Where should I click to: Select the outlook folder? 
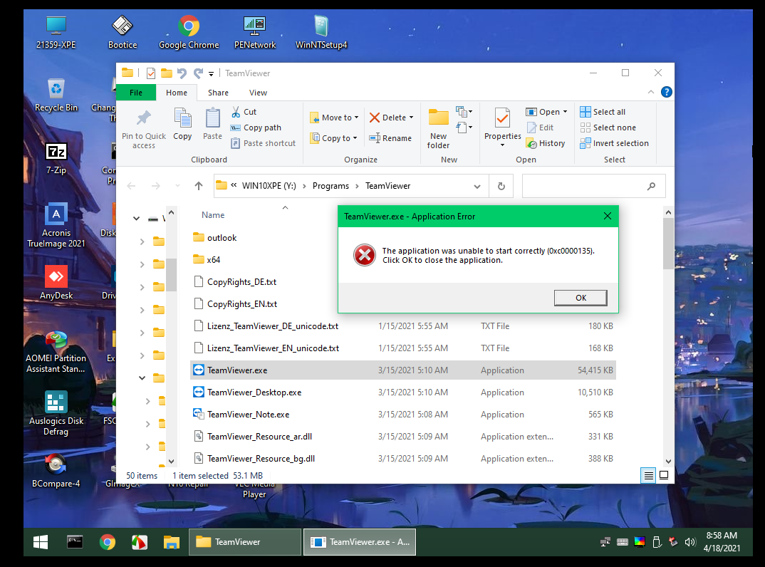[222, 238]
